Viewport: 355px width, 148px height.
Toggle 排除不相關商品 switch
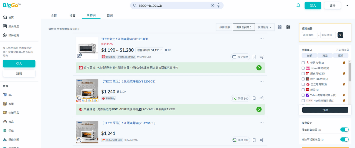344,139
